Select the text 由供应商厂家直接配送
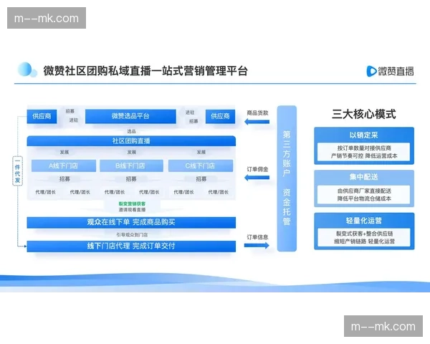Image resolution: width=430 pixels, height=344 pixels. click(x=364, y=191)
